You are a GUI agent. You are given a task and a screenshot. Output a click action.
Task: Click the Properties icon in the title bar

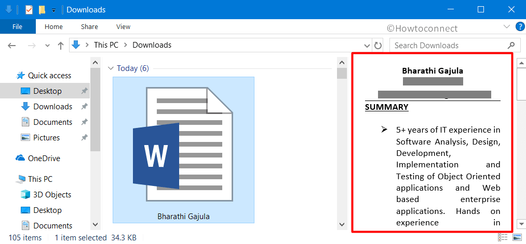tap(29, 9)
